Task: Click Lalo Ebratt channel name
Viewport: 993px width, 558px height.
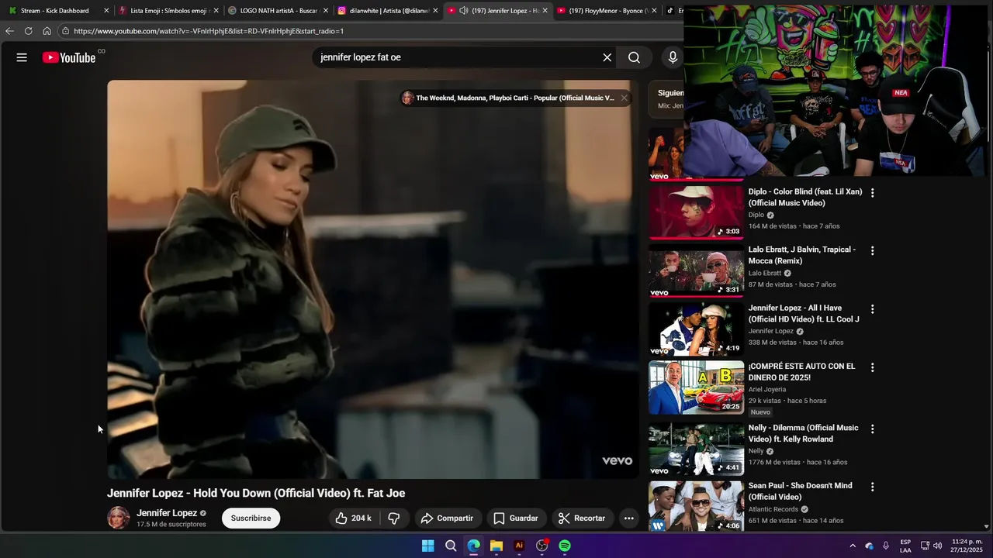Action: (x=765, y=273)
